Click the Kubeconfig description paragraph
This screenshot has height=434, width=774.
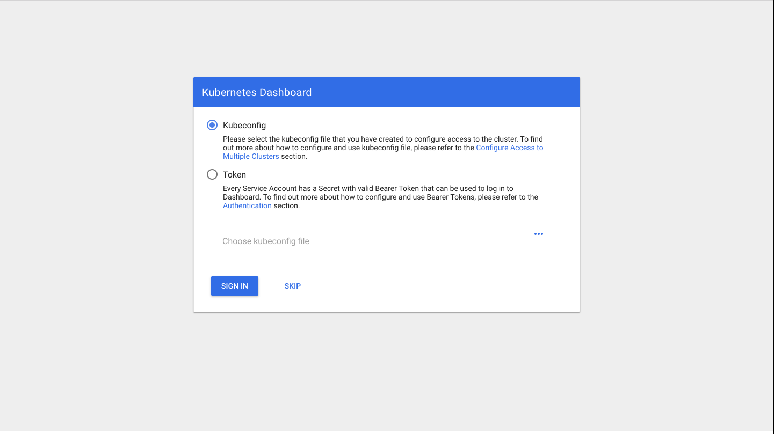click(x=384, y=148)
